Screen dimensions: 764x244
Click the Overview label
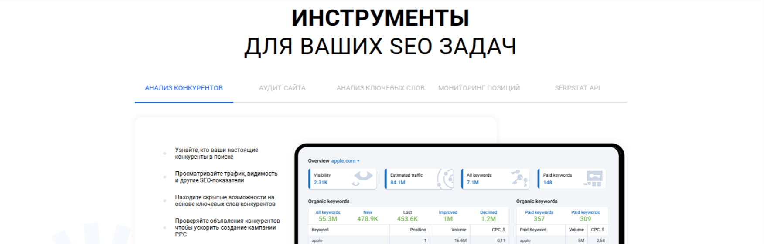click(x=318, y=161)
